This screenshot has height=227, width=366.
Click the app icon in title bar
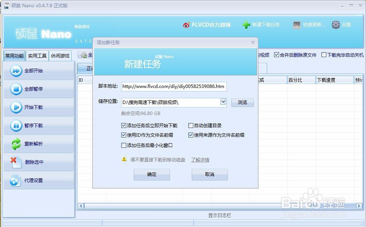point(7,5)
